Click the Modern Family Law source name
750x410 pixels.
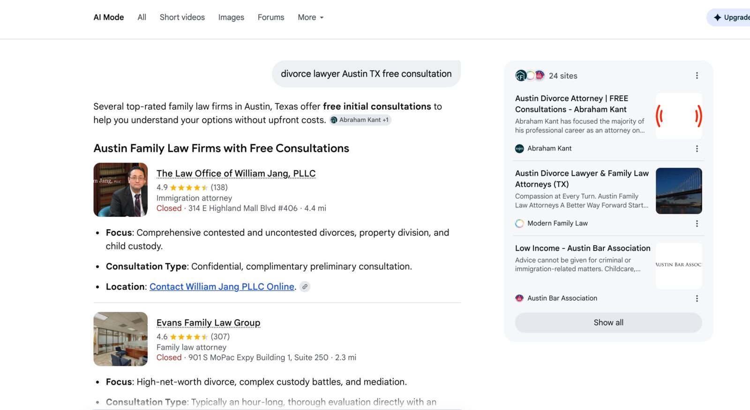(x=557, y=224)
